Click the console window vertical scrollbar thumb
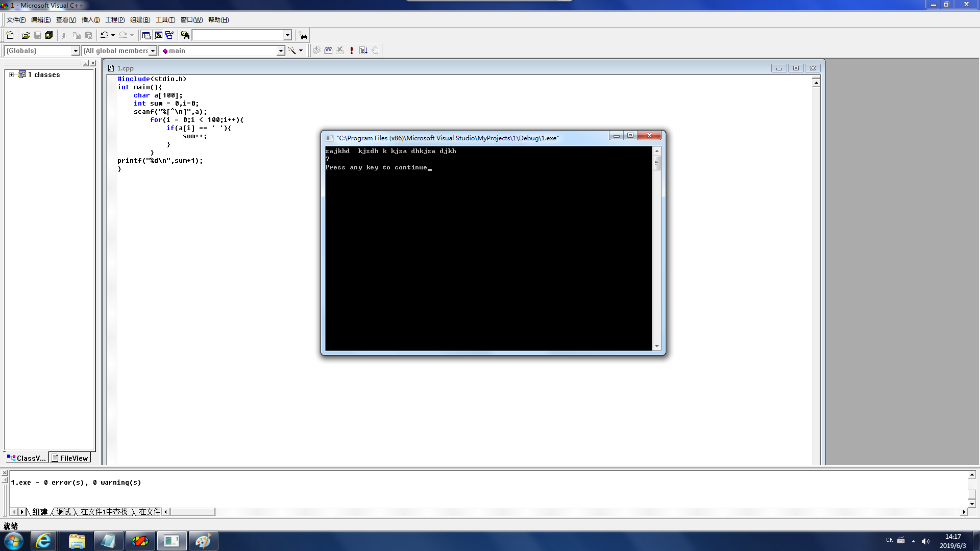980x551 pixels. (657, 163)
